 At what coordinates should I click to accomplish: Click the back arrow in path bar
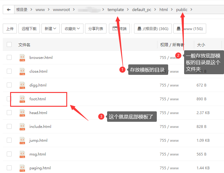click(9, 10)
